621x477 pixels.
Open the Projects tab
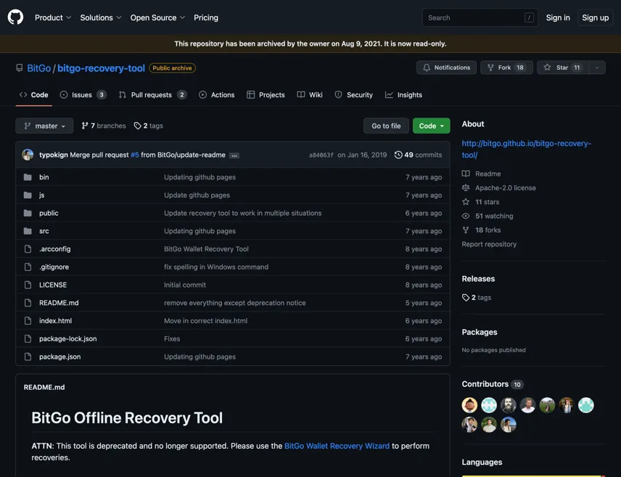[x=266, y=95]
